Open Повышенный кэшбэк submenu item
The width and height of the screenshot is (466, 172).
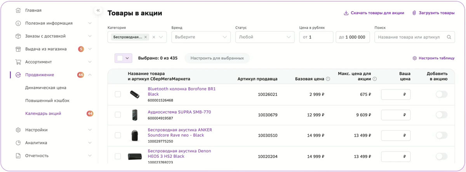(x=47, y=100)
